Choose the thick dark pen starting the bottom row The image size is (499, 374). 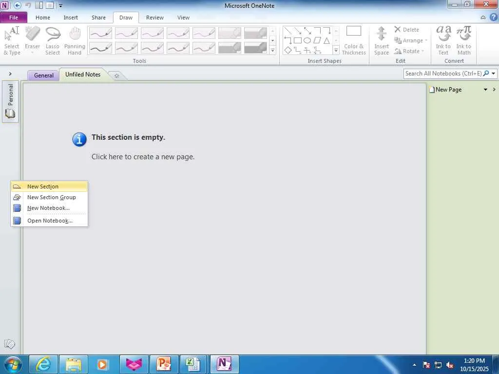coord(100,48)
